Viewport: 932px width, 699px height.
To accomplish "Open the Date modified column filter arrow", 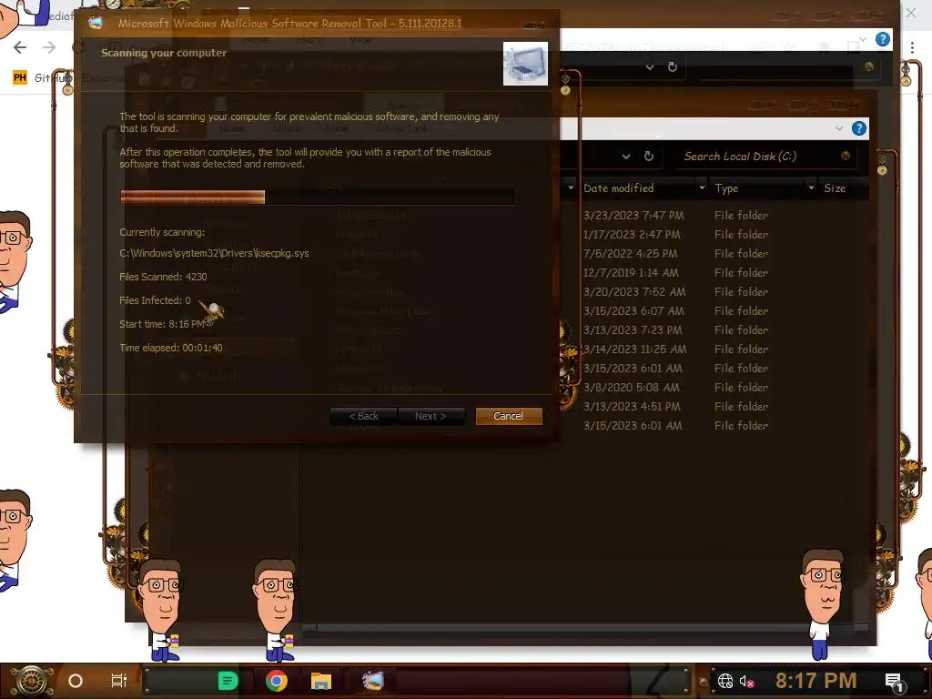I will [702, 187].
